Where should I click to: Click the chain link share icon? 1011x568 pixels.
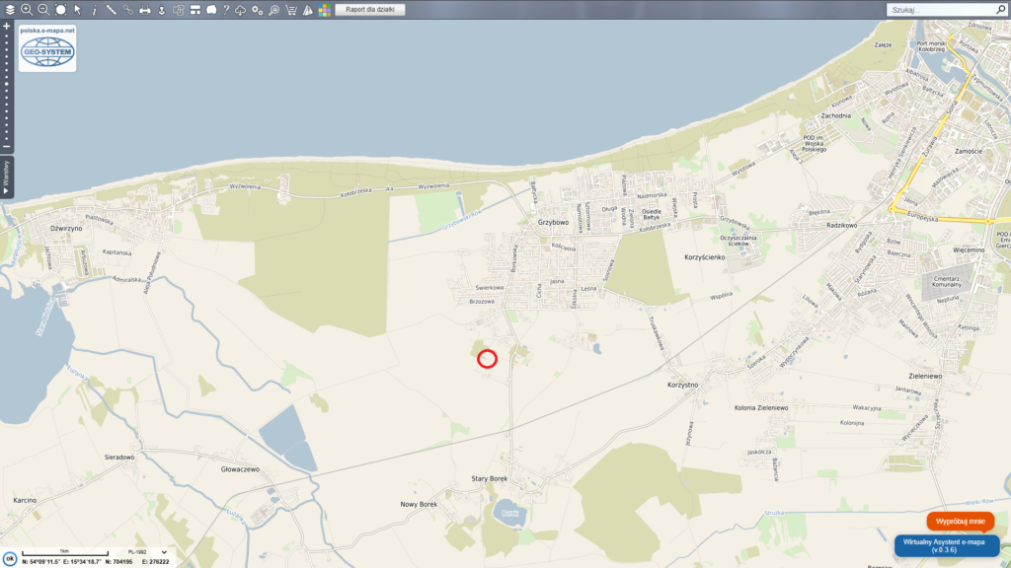(127, 10)
